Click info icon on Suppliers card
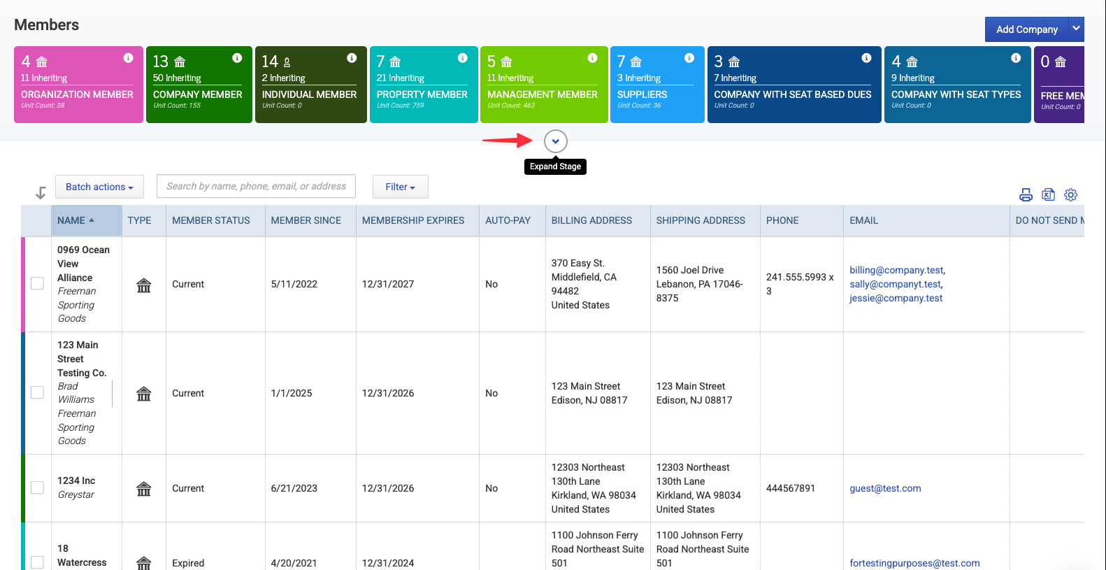1106x570 pixels. [689, 58]
